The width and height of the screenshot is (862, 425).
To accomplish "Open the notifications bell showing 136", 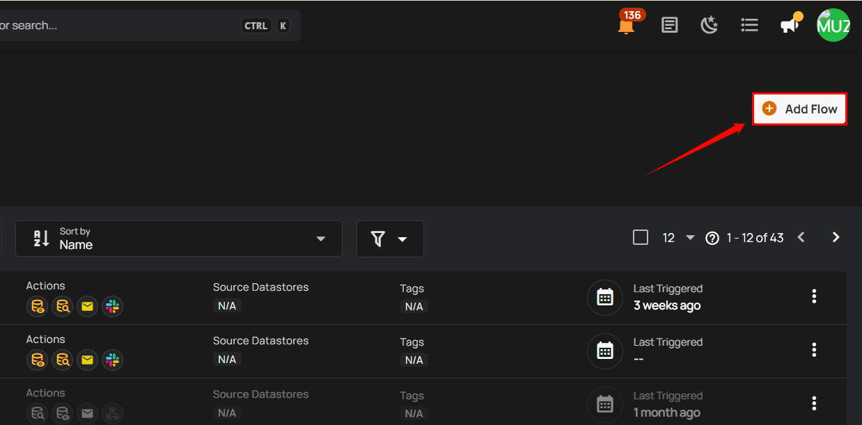I will pyautogui.click(x=627, y=26).
